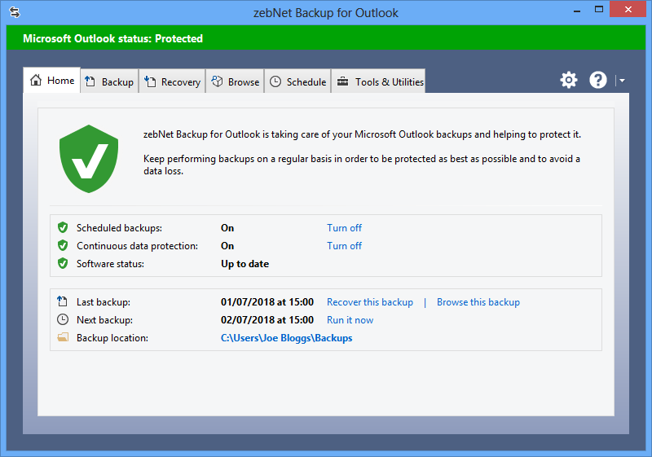
Task: Click the folder icon beside Backup location
Action: (x=63, y=337)
